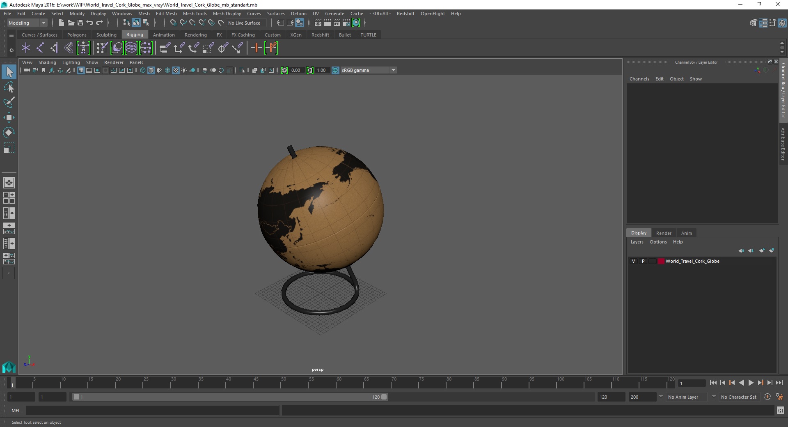The image size is (788, 427).
Task: Open a scene with folder icon
Action: (71, 23)
